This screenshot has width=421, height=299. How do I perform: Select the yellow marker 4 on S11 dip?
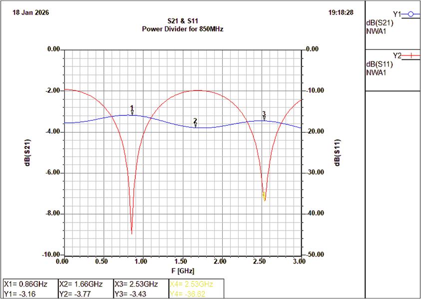264,195
